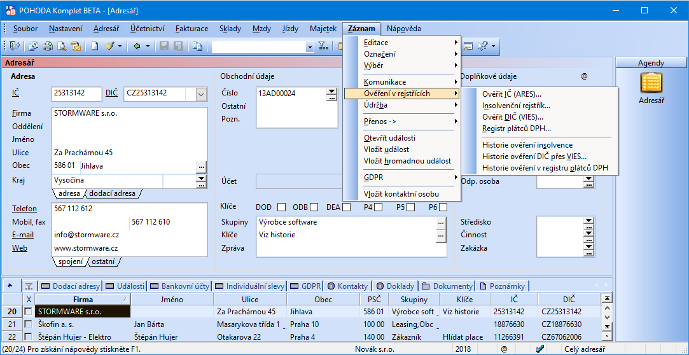Expand the Činnost field list button
The width and height of the screenshot is (689, 355).
coord(588,235)
